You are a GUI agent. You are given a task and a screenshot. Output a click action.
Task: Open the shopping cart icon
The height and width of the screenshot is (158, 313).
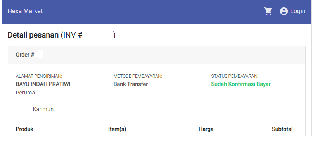click(x=268, y=11)
